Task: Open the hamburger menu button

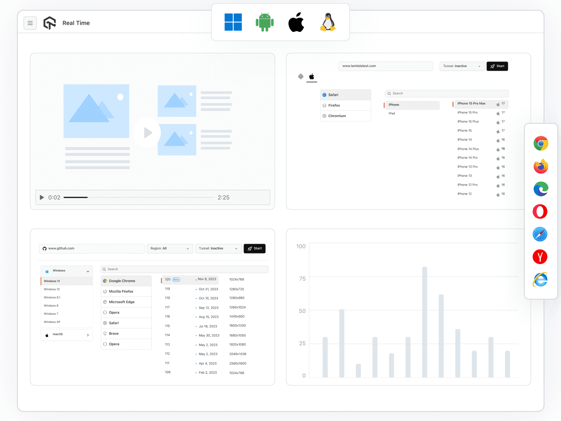Action: click(x=30, y=23)
